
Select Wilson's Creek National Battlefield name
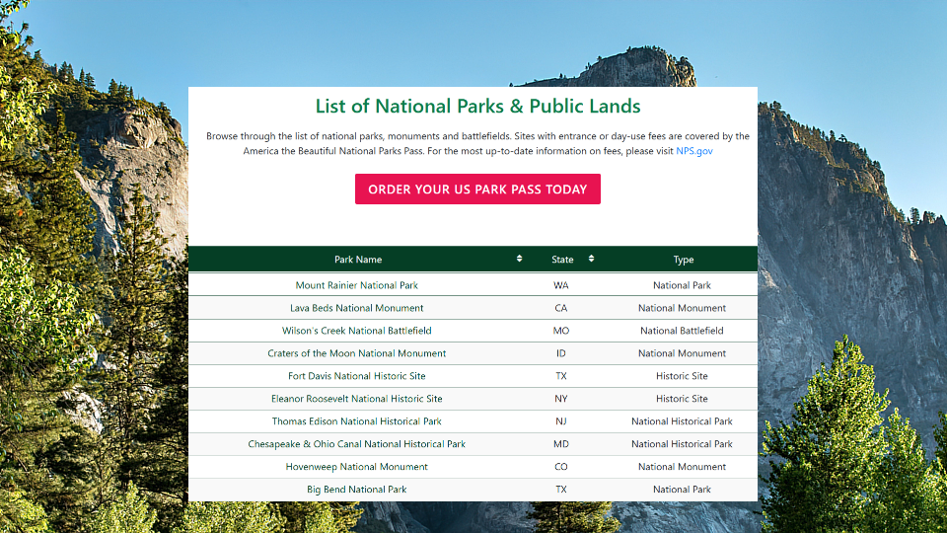coord(357,331)
